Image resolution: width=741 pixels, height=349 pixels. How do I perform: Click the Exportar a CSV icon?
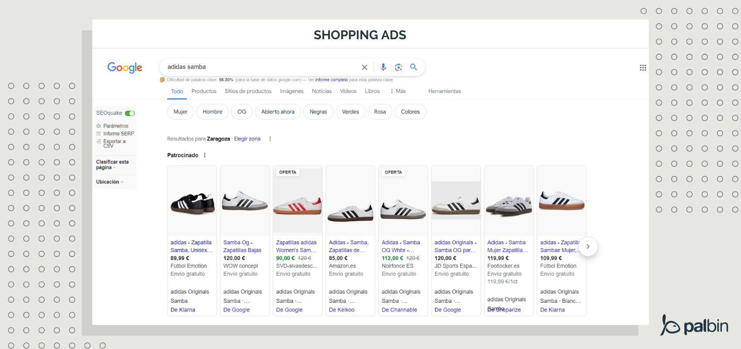point(99,141)
